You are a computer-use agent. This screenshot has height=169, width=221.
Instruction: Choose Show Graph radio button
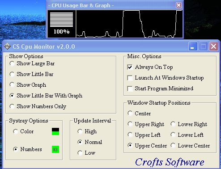tap(12, 85)
